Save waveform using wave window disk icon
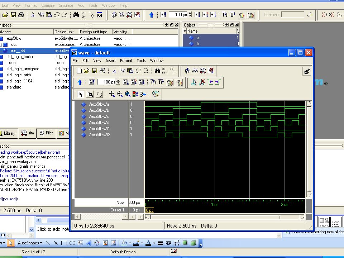This screenshot has height=258, width=344. pyautogui.click(x=95, y=71)
